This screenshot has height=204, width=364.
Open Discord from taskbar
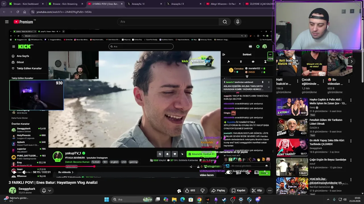(258, 199)
